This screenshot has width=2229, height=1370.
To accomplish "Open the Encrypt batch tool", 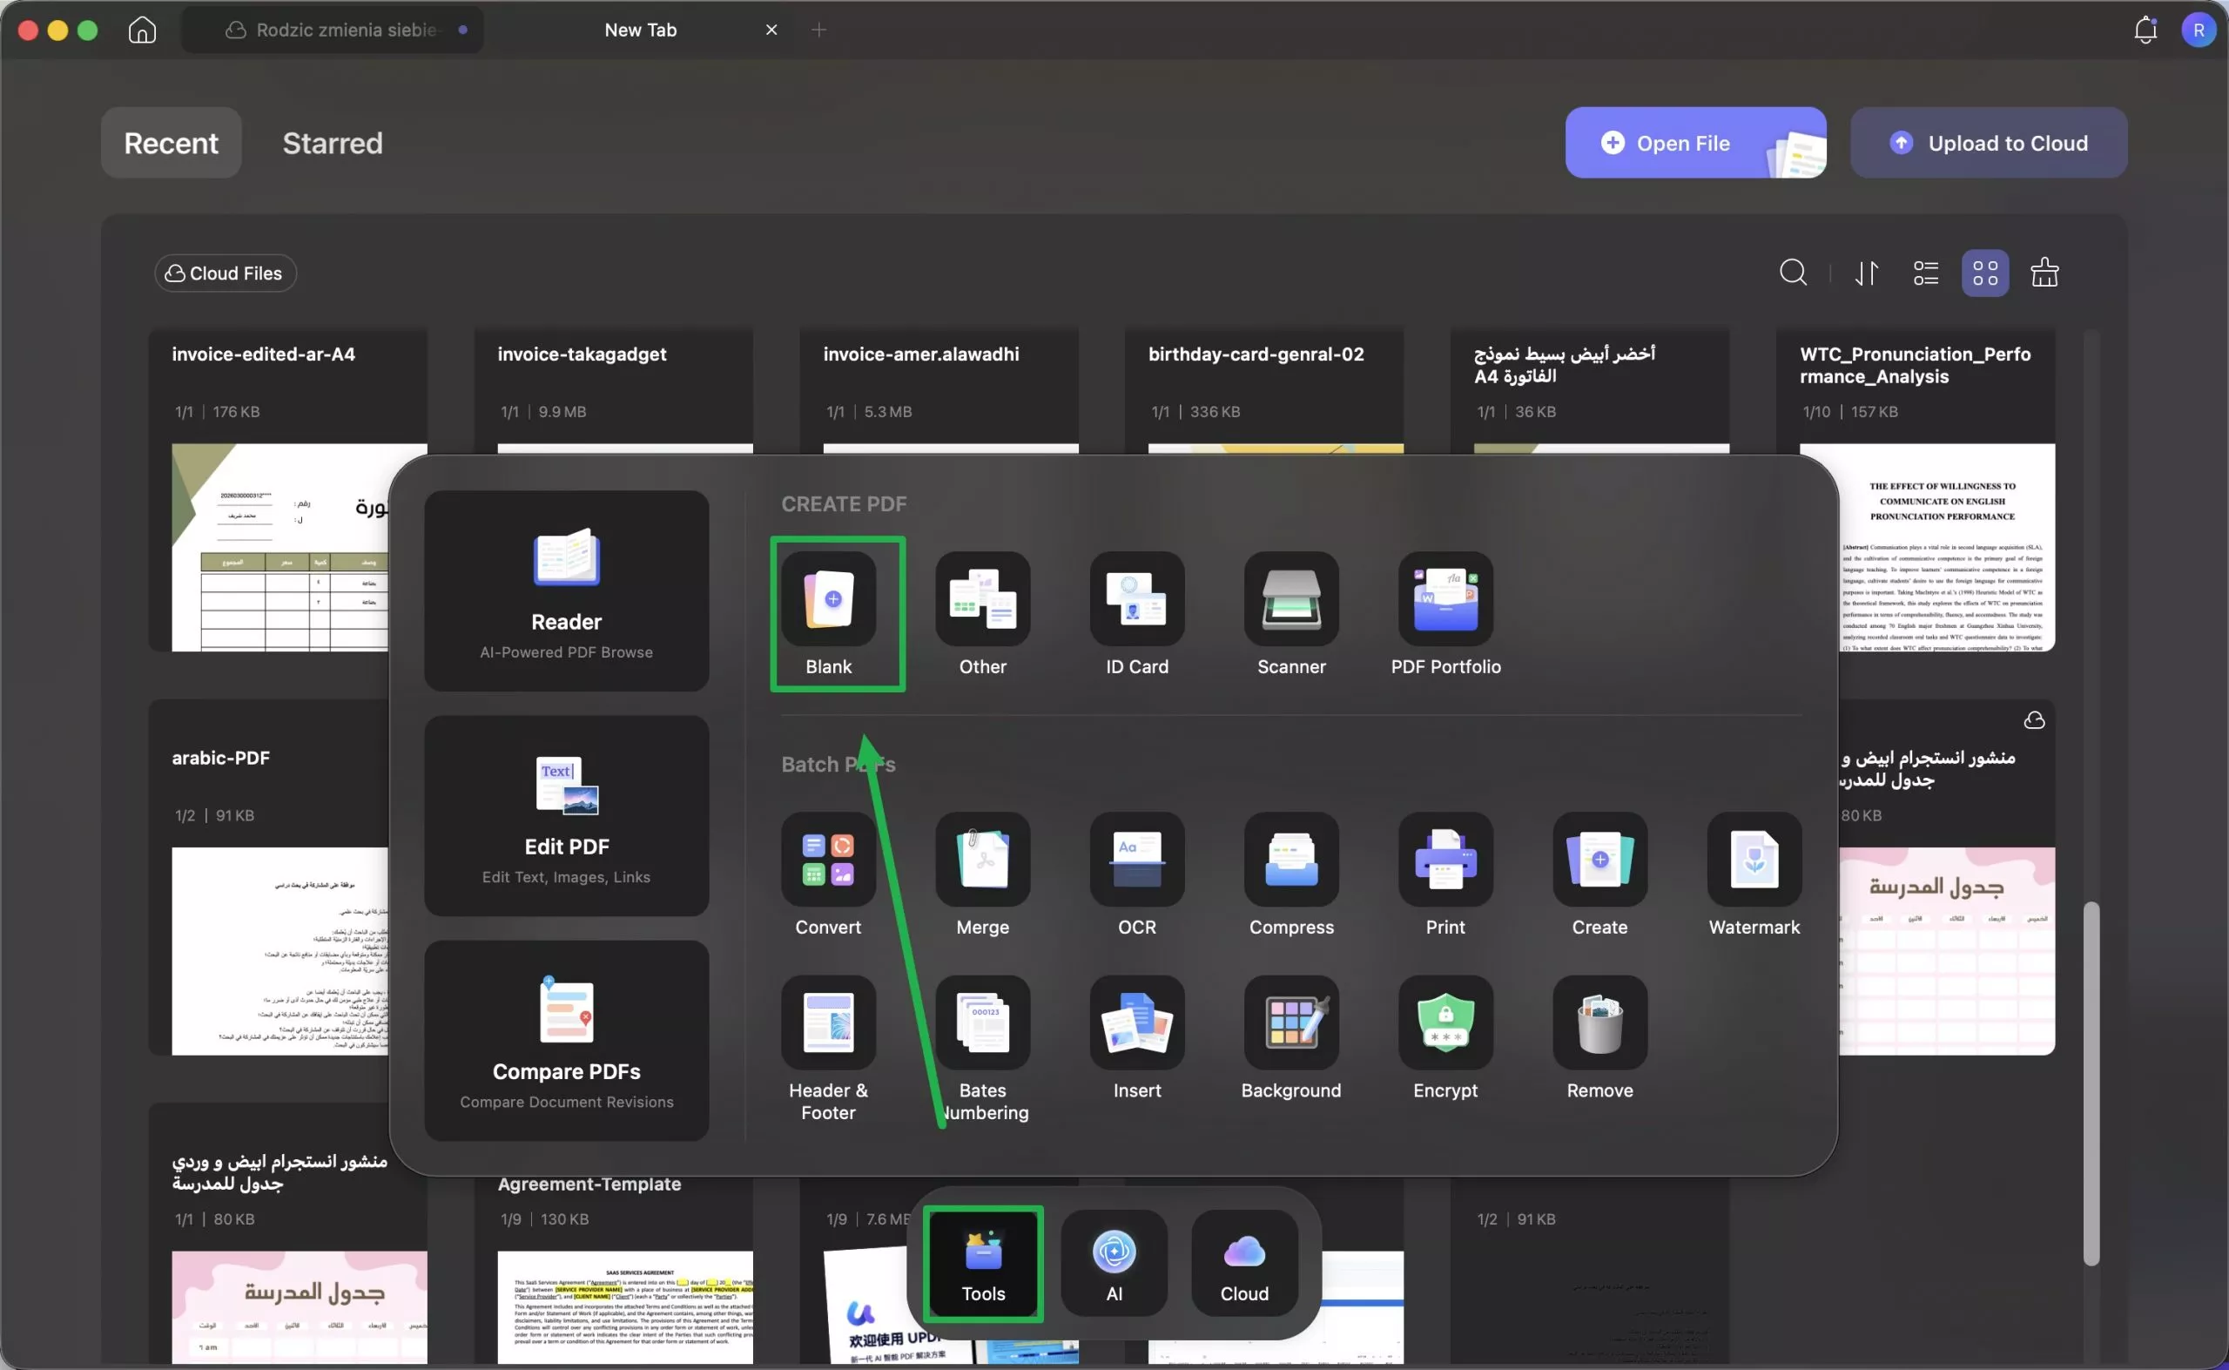I will [x=1444, y=1023].
